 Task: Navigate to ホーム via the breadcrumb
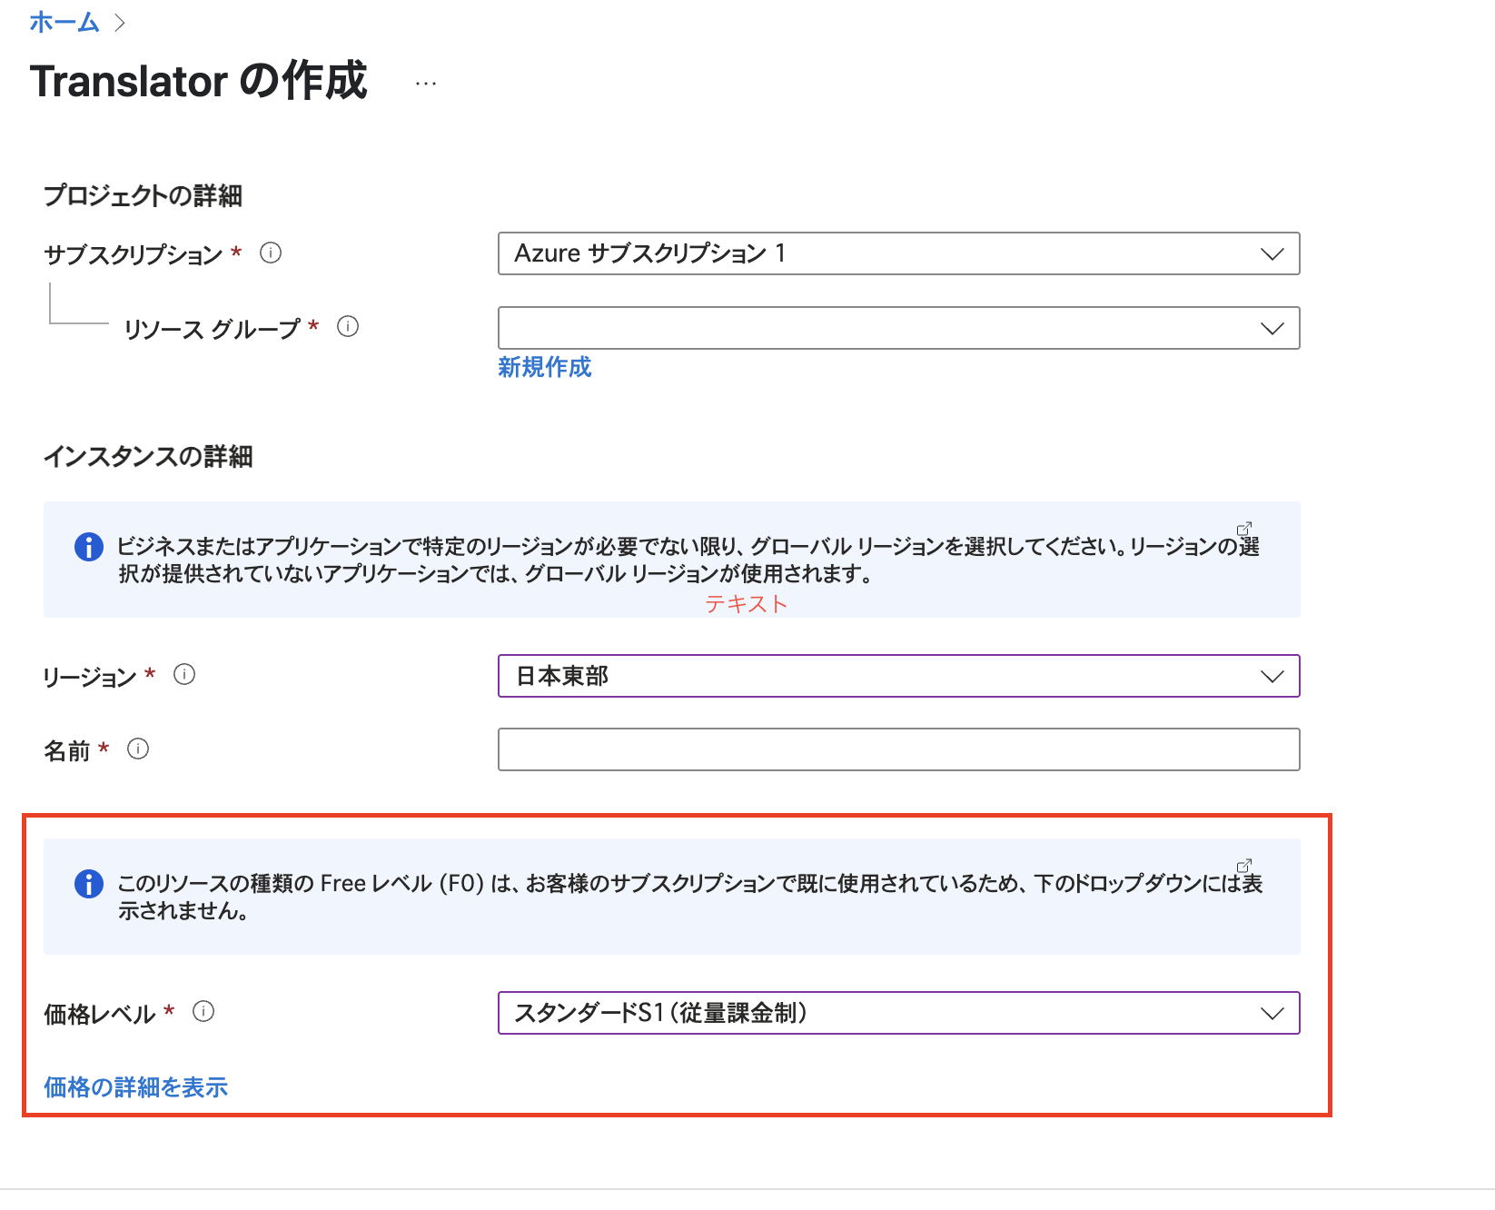64,23
